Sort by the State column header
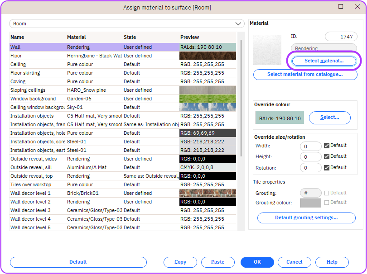 pyautogui.click(x=130, y=37)
